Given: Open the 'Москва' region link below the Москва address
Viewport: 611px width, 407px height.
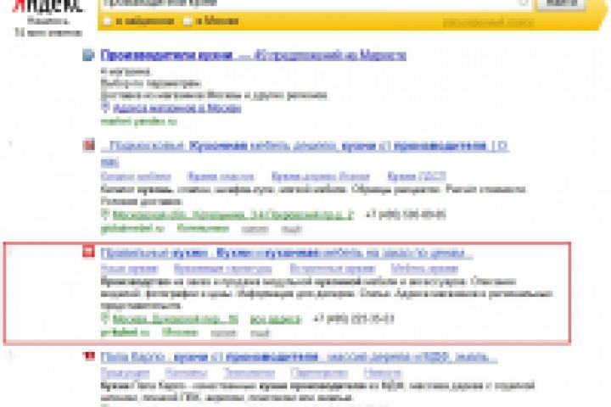Looking at the screenshot, I should coord(180,332).
